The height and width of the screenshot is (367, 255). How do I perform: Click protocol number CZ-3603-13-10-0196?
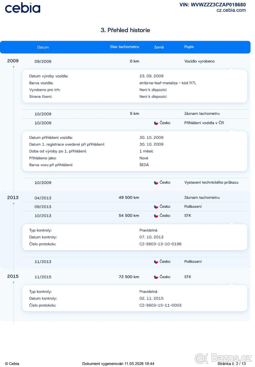pos(160,244)
